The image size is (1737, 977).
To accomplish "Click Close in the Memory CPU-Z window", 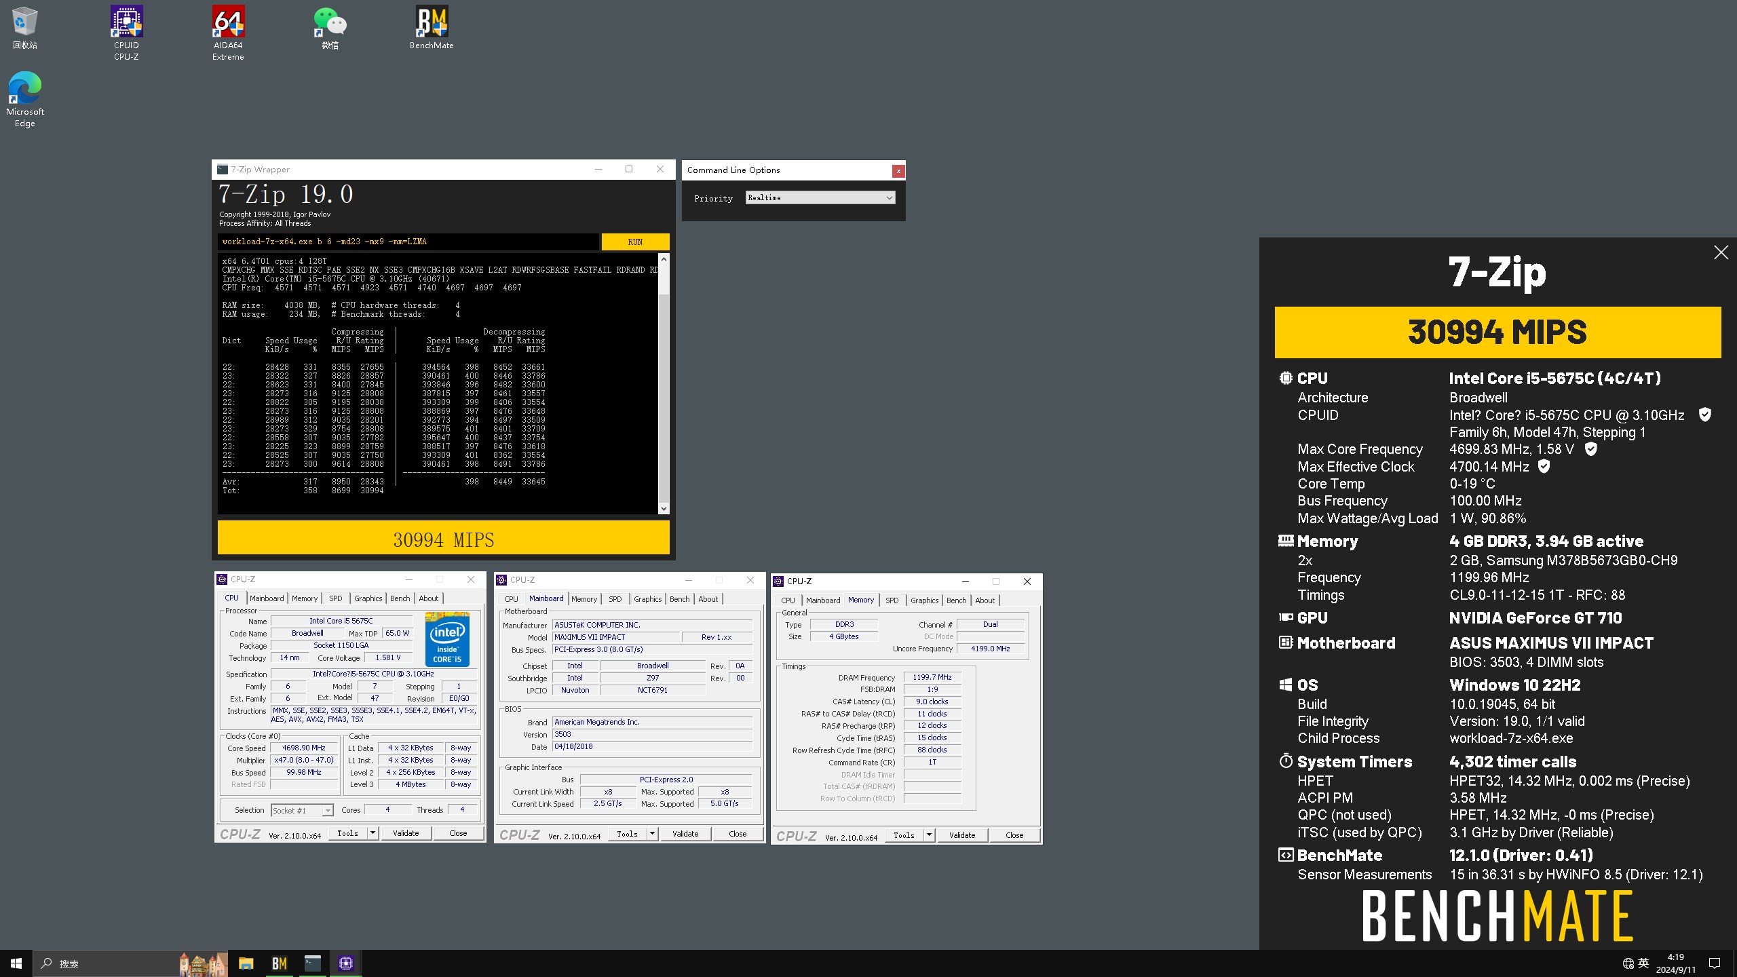I will pyautogui.click(x=1014, y=835).
